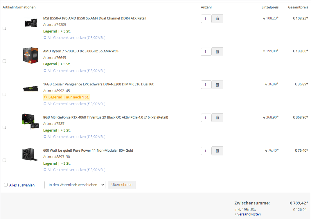Screen dimensions: 311x219
Task: Click the MSI RTX 4060 Ti graphics card thumbnail
Action: (x=30, y=121)
